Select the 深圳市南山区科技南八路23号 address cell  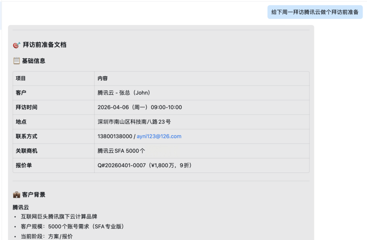[x=134, y=122]
